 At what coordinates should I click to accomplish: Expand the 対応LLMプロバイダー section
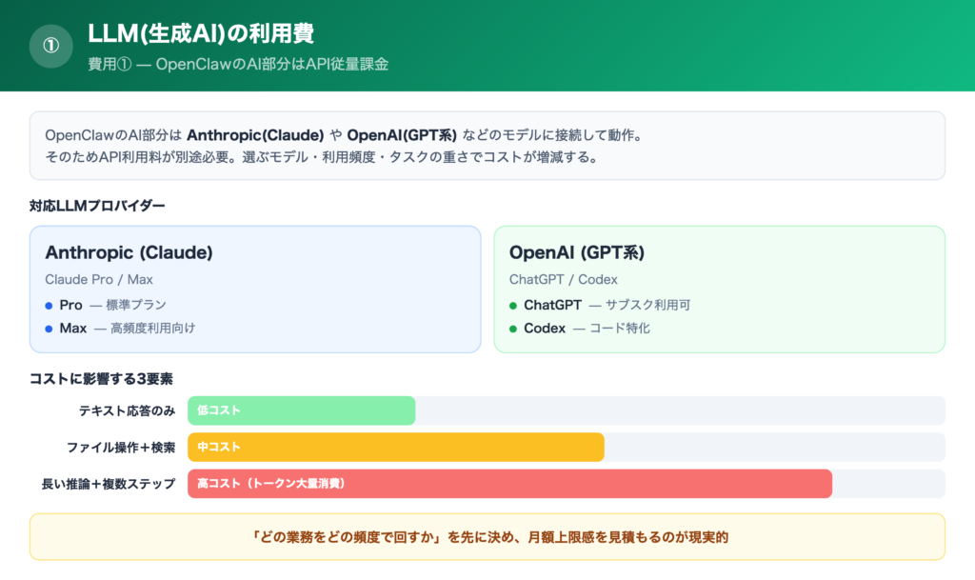[95, 203]
